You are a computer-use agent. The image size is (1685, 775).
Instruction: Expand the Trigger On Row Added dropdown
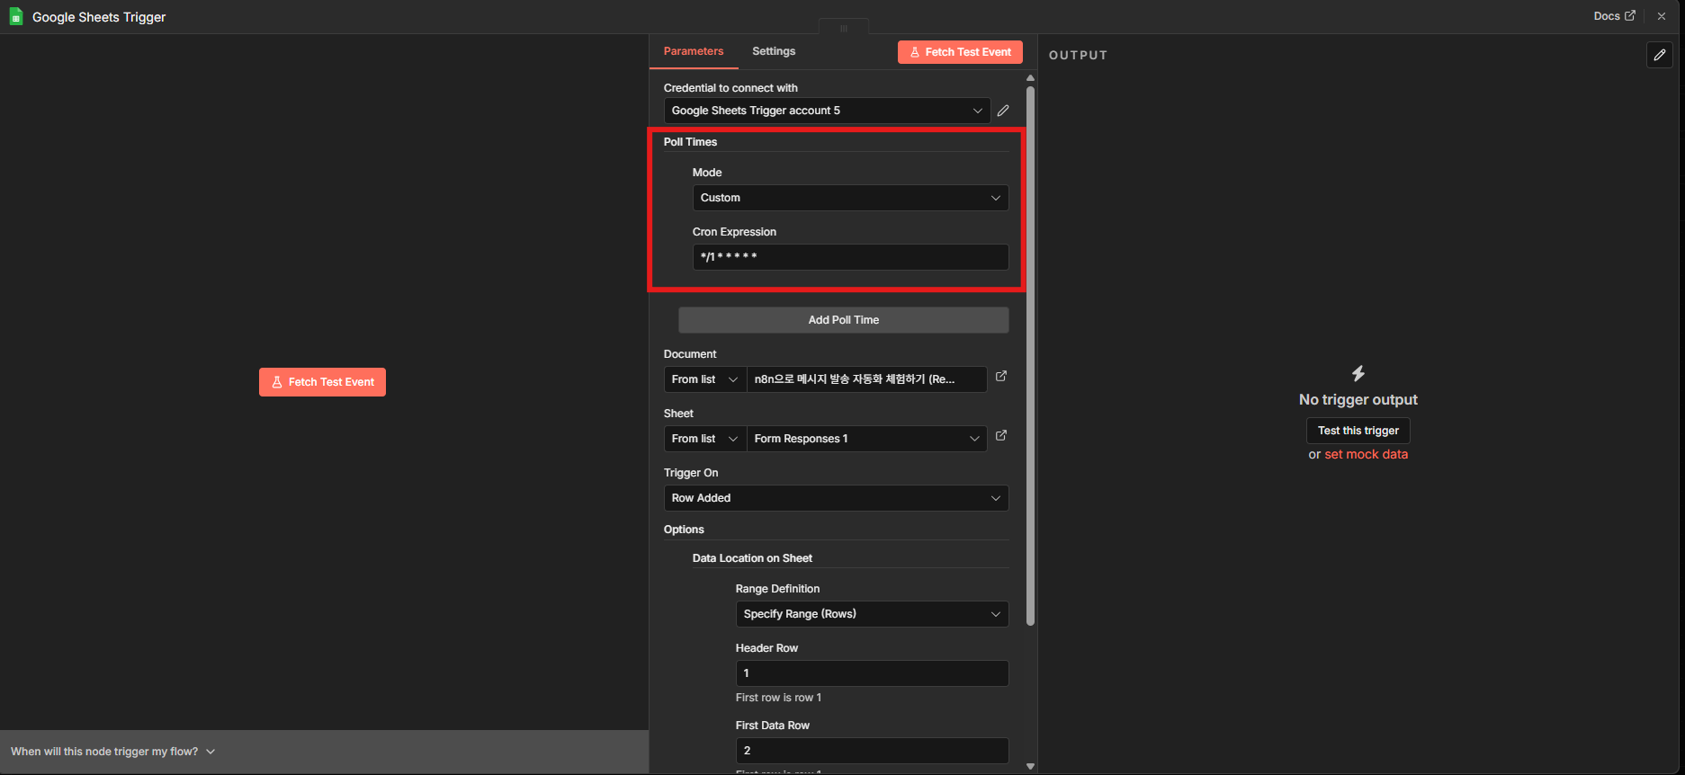pos(836,498)
